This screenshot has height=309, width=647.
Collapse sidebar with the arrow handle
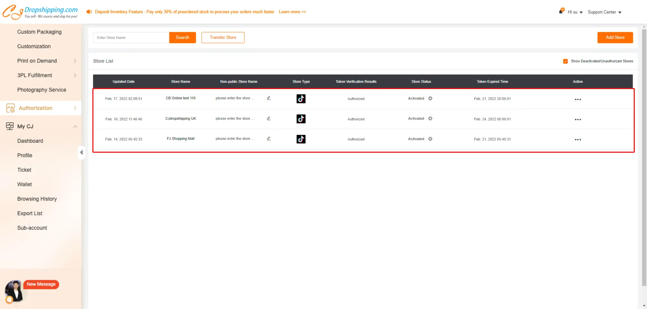pos(82,152)
